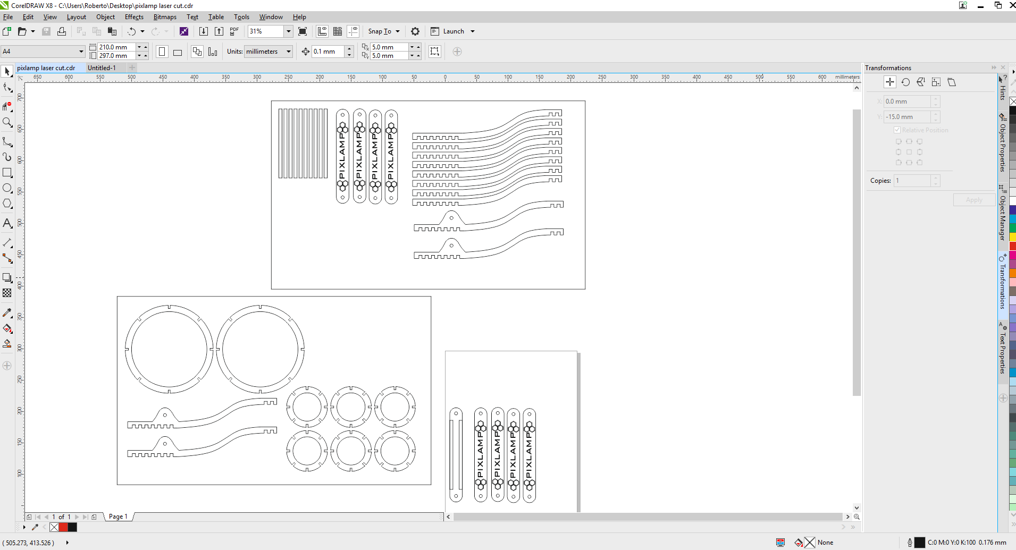Image resolution: width=1016 pixels, height=550 pixels.
Task: Pick the red swatch in document palette
Action: (63, 527)
